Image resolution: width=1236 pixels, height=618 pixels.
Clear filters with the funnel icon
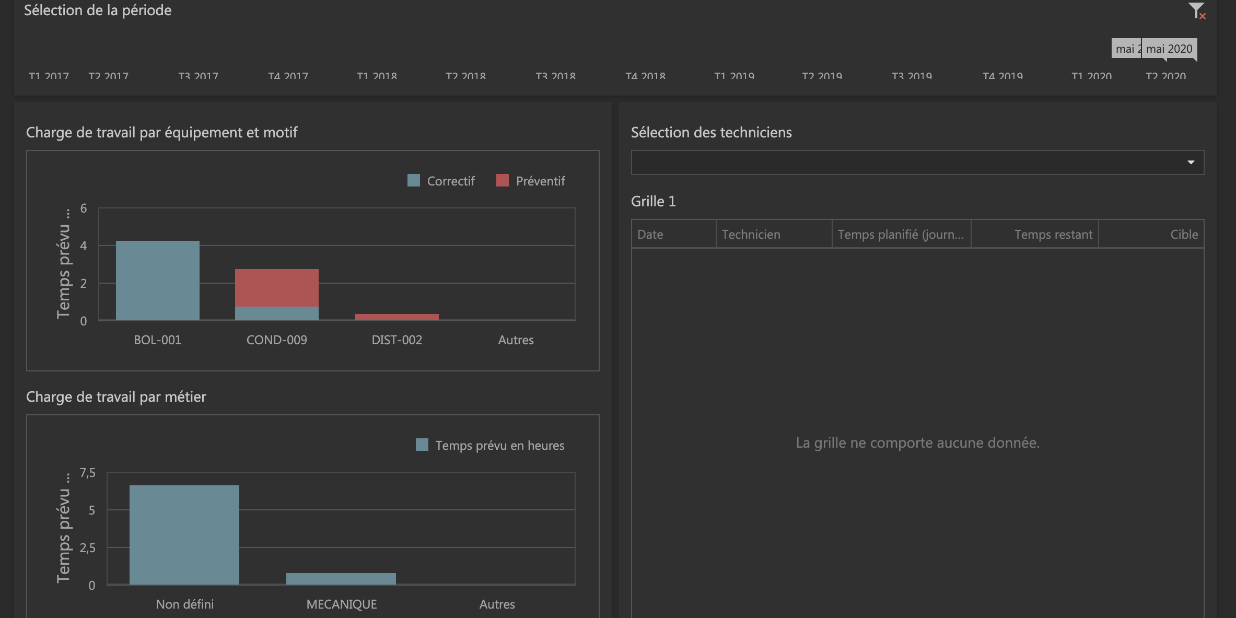1197,11
